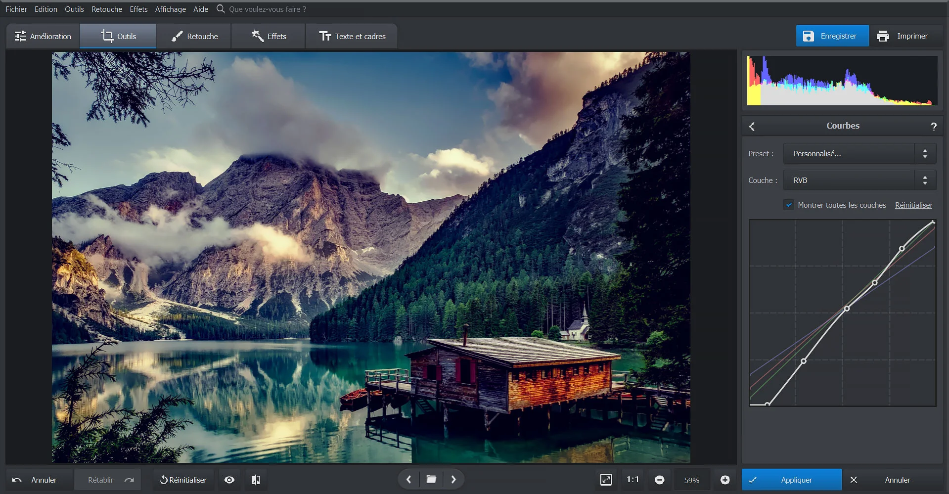Viewport: 949px width, 494px height.
Task: Open the Fichier menu
Action: point(16,9)
